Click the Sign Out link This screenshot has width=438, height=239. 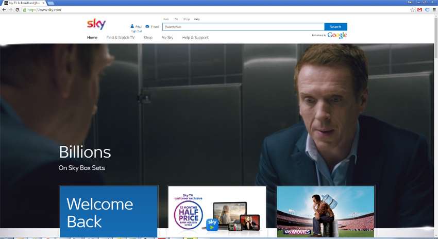[x=136, y=31]
